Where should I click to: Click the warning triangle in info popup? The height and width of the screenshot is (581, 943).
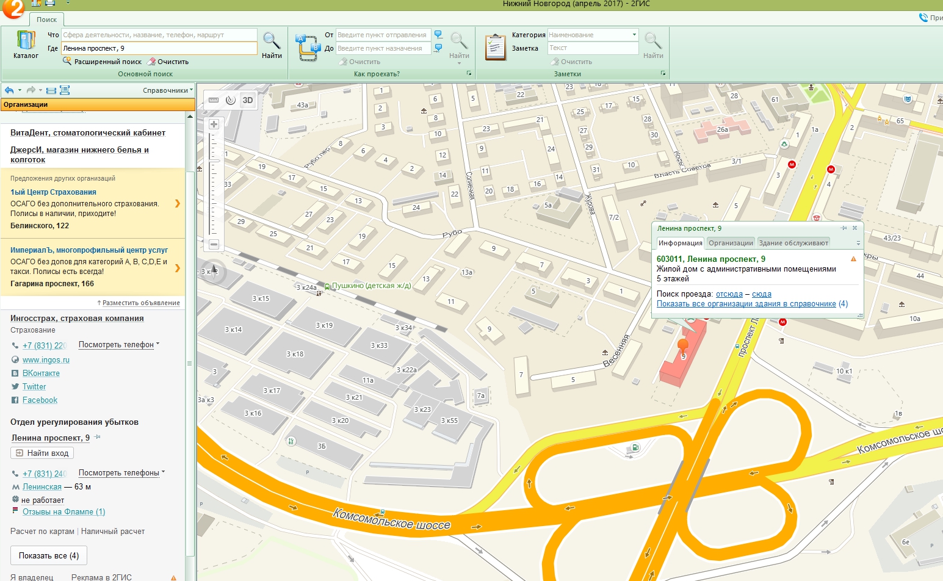[853, 259]
